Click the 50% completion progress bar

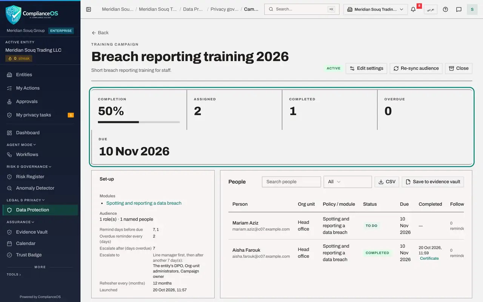(x=139, y=122)
